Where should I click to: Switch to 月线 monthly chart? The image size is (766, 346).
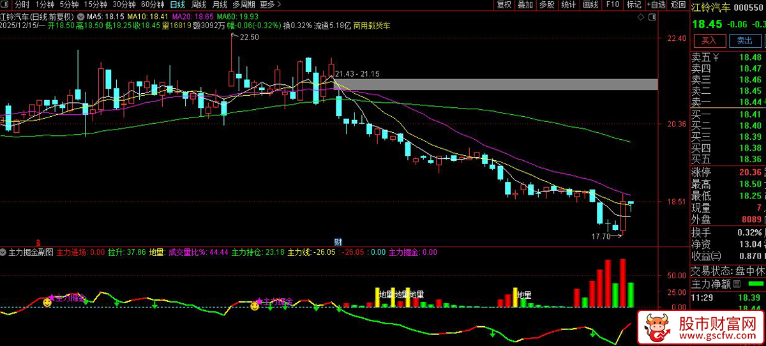(219, 4)
